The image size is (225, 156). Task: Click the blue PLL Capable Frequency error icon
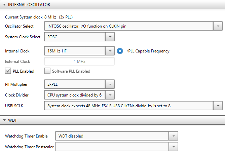click(x=120, y=51)
